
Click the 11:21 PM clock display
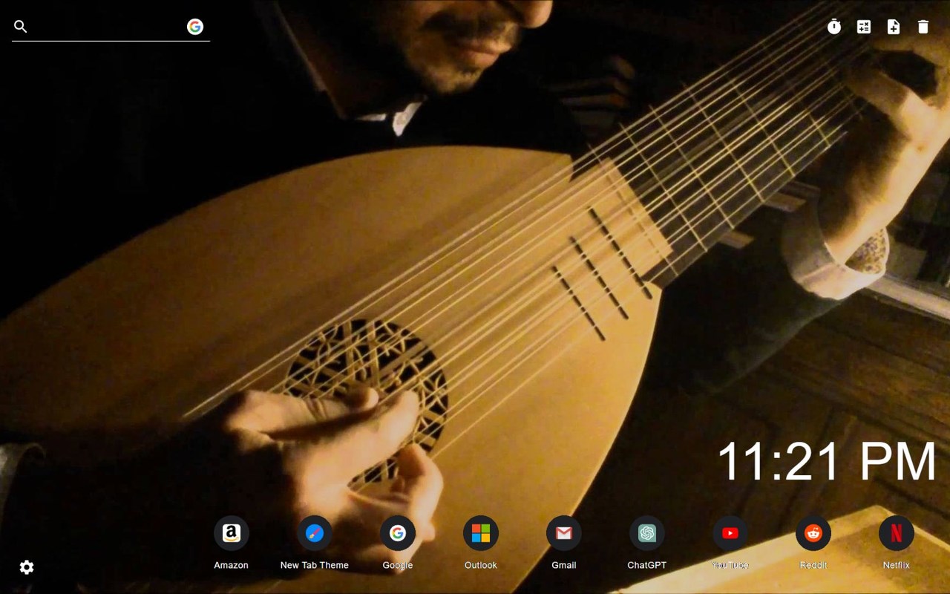click(x=827, y=462)
